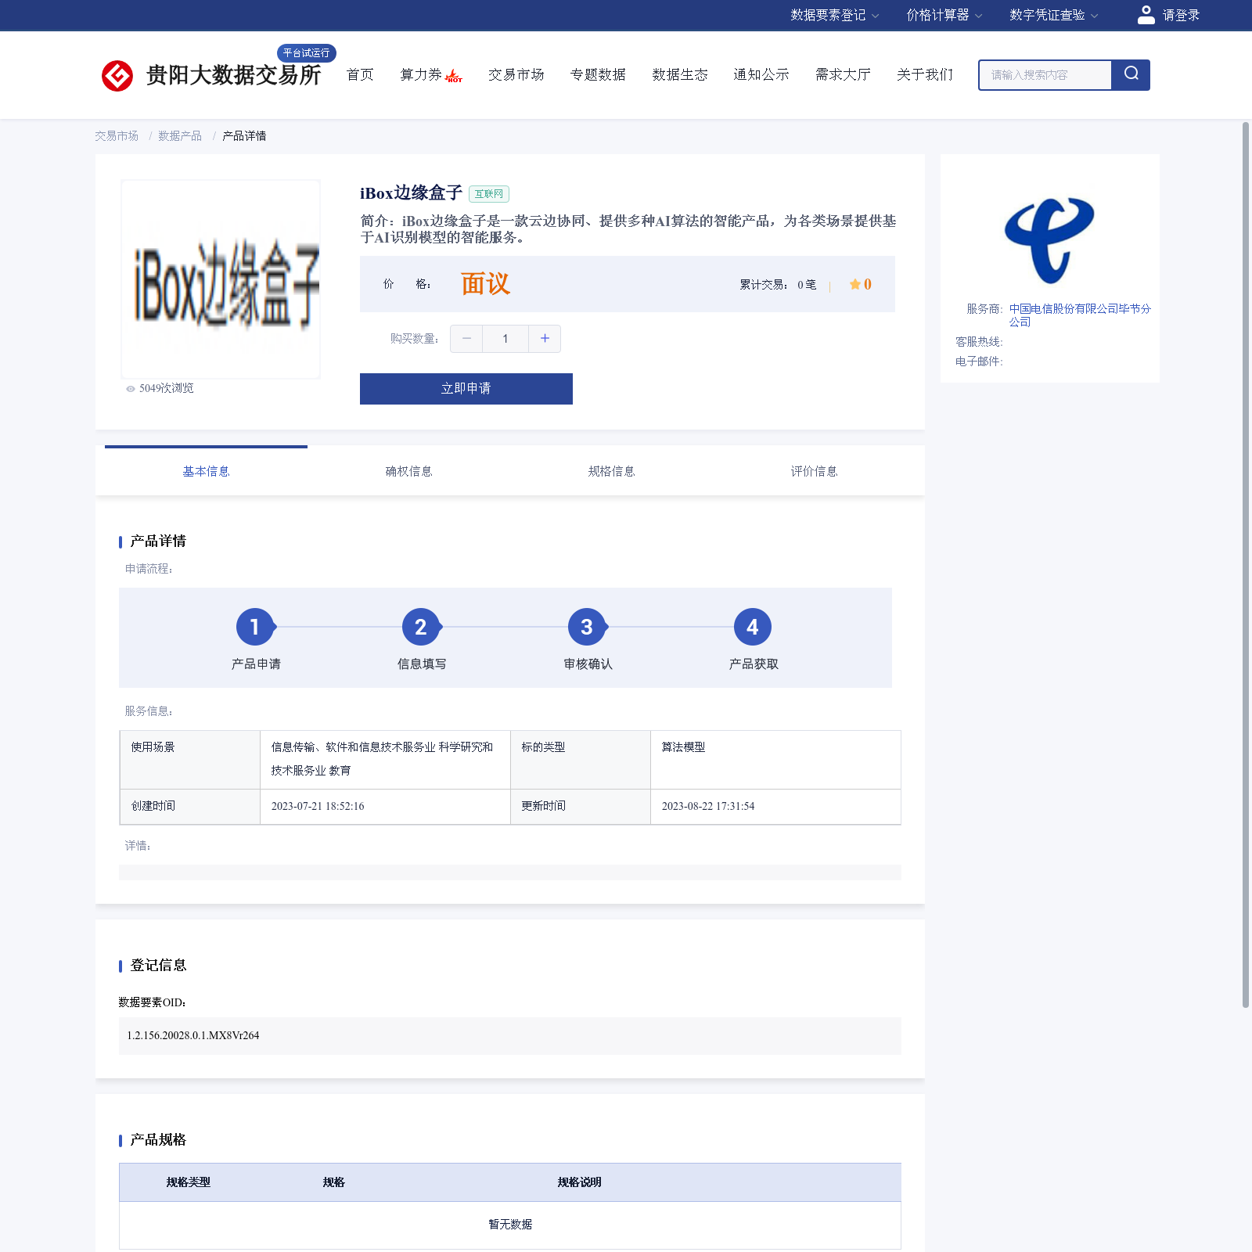
Task: Open the 数据生态 nav item
Action: [680, 74]
